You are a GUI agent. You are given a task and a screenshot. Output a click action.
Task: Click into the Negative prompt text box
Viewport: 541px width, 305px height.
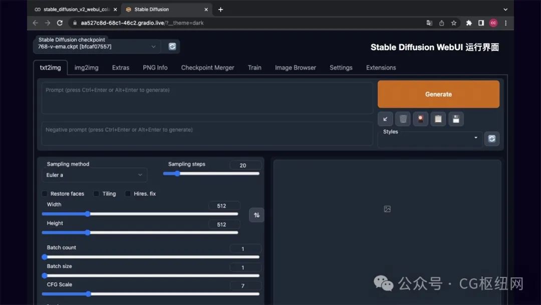tap(207, 133)
